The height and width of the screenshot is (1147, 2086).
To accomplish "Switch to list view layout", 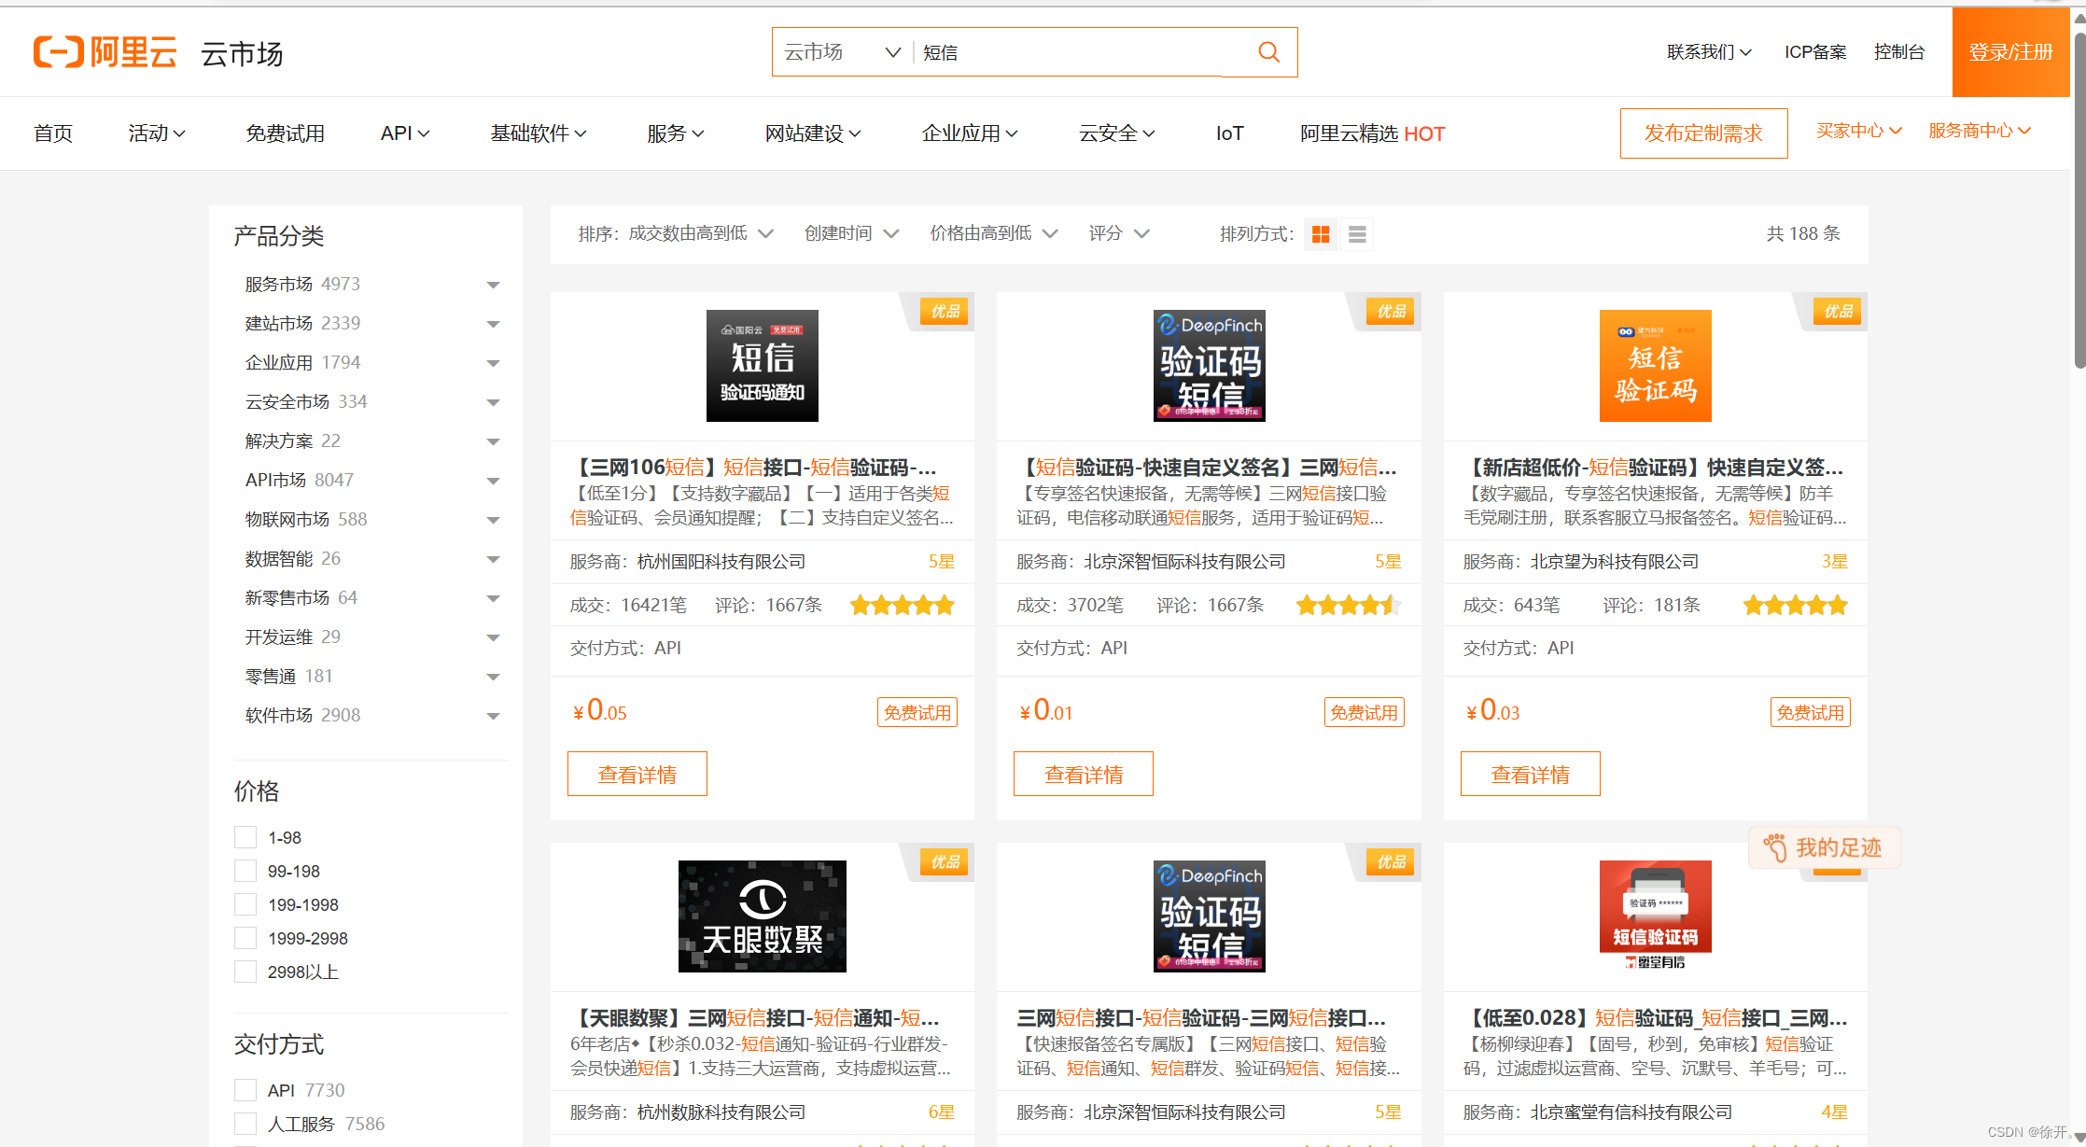I will click(x=1356, y=234).
